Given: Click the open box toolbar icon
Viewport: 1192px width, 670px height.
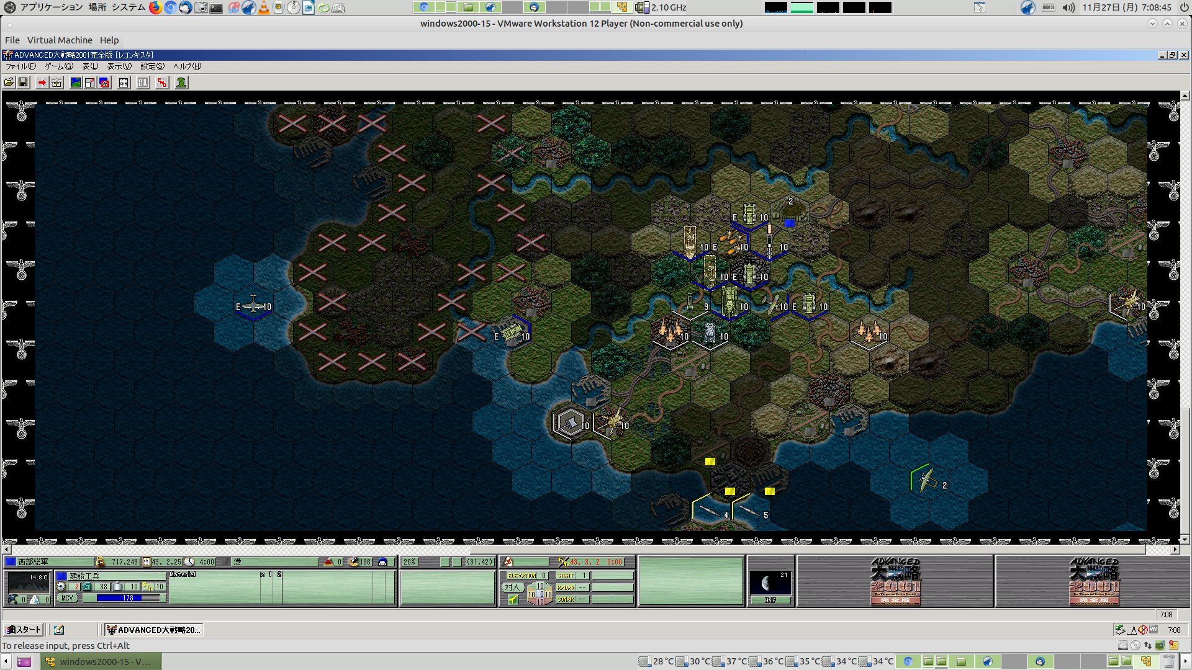Looking at the screenshot, I should [x=56, y=83].
